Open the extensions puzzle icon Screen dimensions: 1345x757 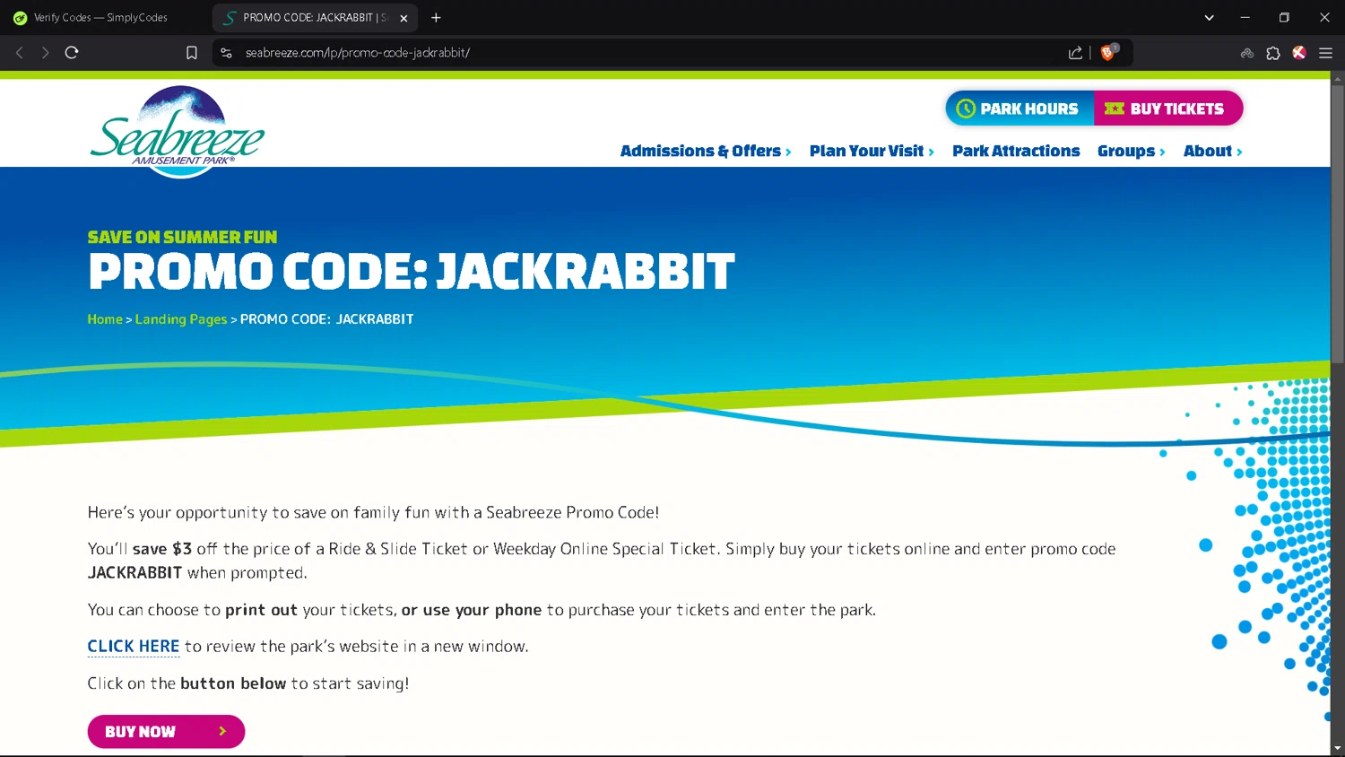[x=1272, y=53]
